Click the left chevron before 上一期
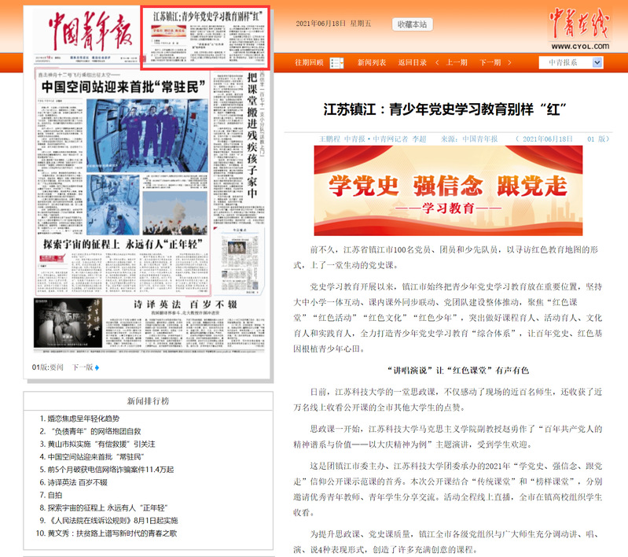Screen dimensions: 628x557 [x=435, y=63]
